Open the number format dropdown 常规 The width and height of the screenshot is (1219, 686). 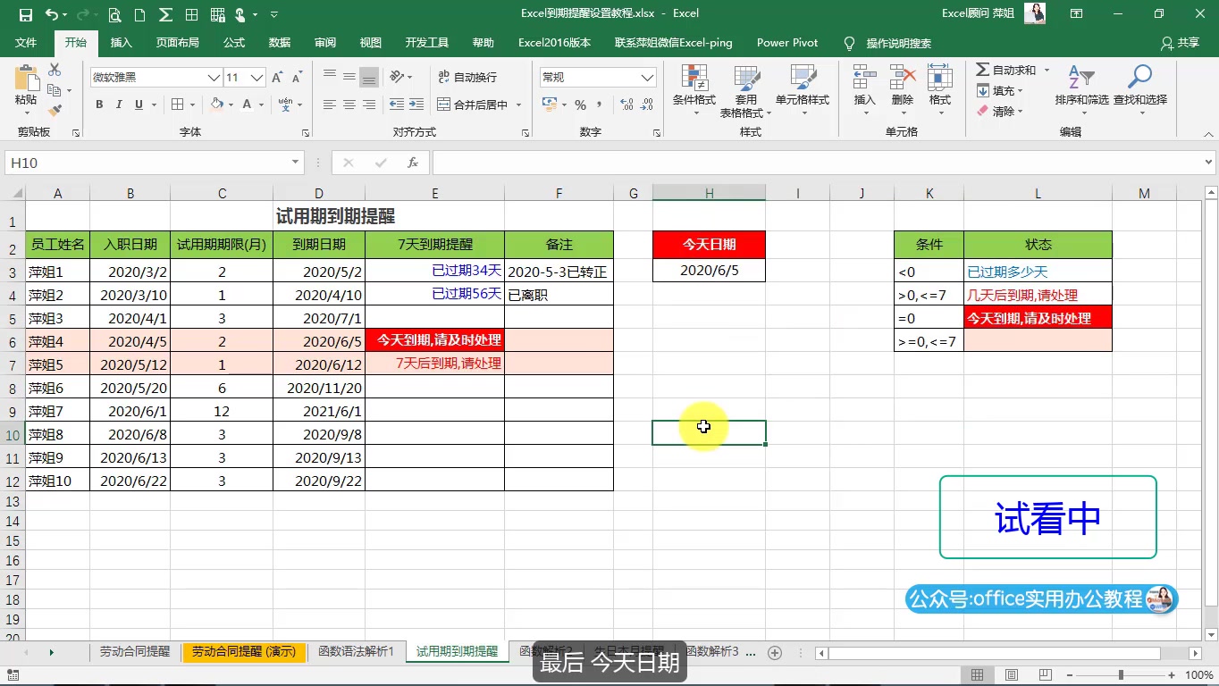pyautogui.click(x=649, y=78)
